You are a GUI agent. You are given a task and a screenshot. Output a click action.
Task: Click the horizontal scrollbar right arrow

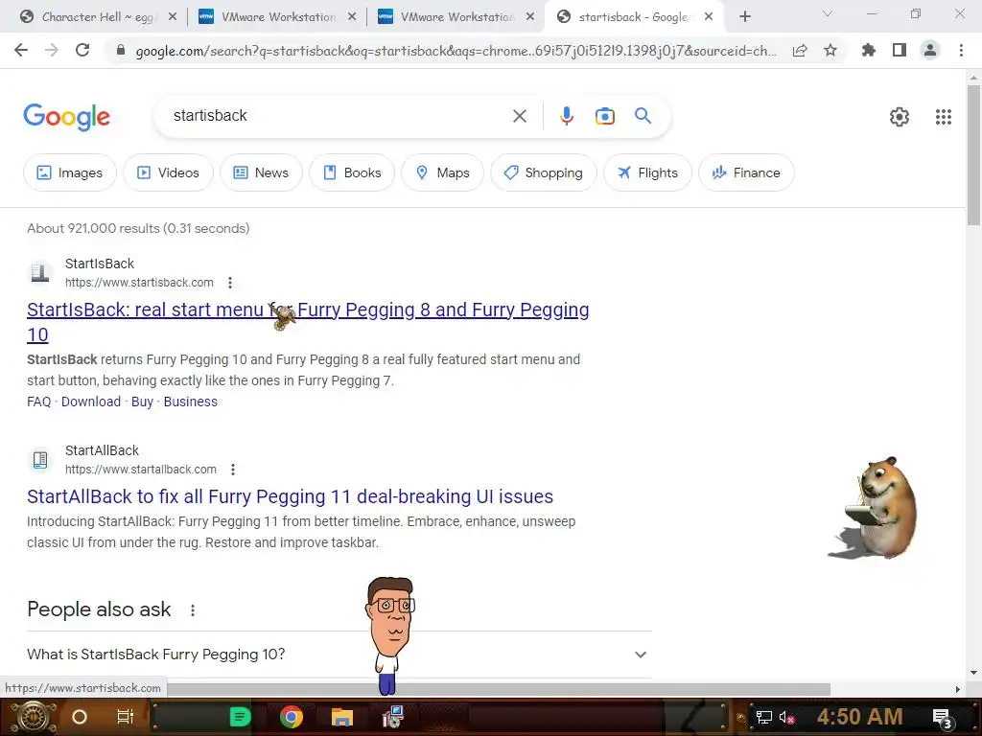[x=958, y=689]
